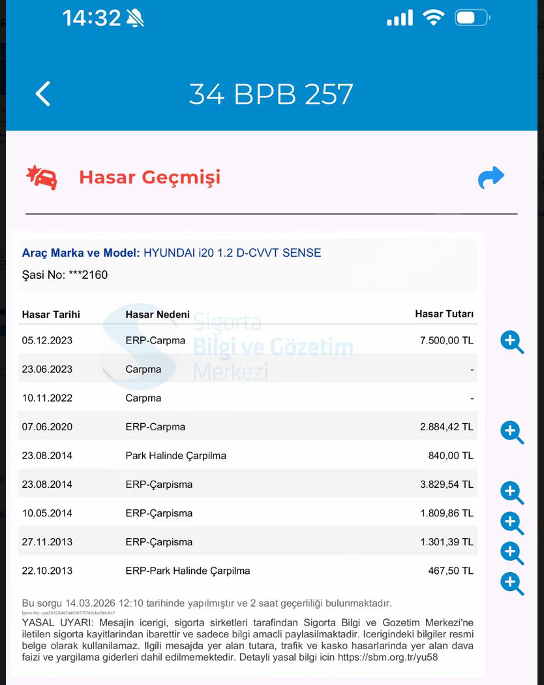The width and height of the screenshot is (544, 685).
Task: Open magnifier details for 3.829,54 TL damage
Action: click(512, 493)
